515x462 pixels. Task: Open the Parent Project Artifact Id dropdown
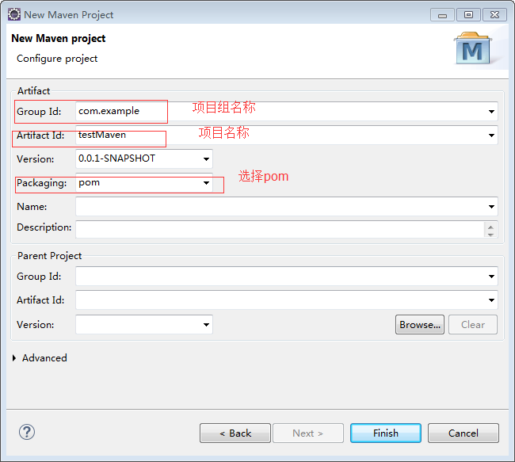point(491,300)
